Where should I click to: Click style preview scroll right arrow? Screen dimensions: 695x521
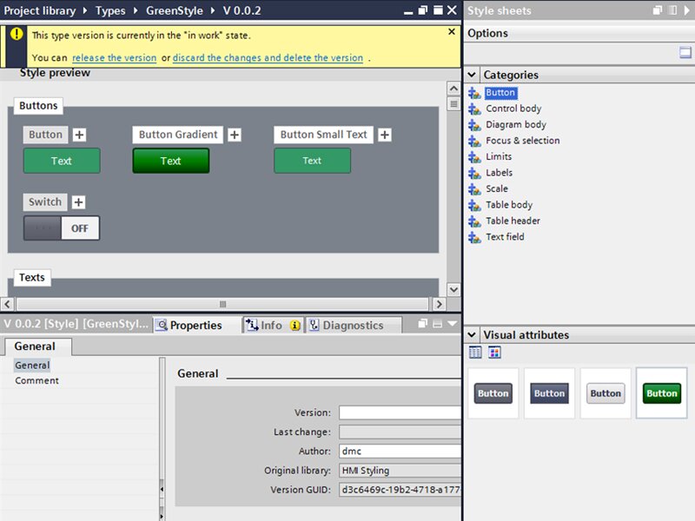[439, 305]
